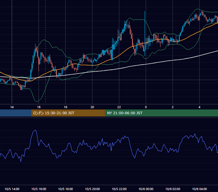Click the 0 hour label on price chart axis
Viewport: 218px width, 192px height.
click(146, 107)
